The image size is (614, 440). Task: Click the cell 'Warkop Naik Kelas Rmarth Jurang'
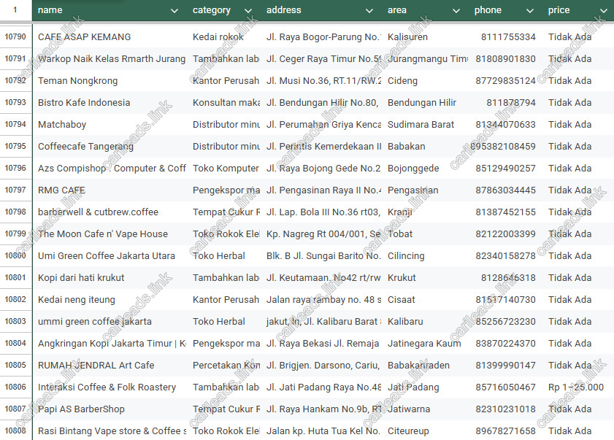coord(112,58)
